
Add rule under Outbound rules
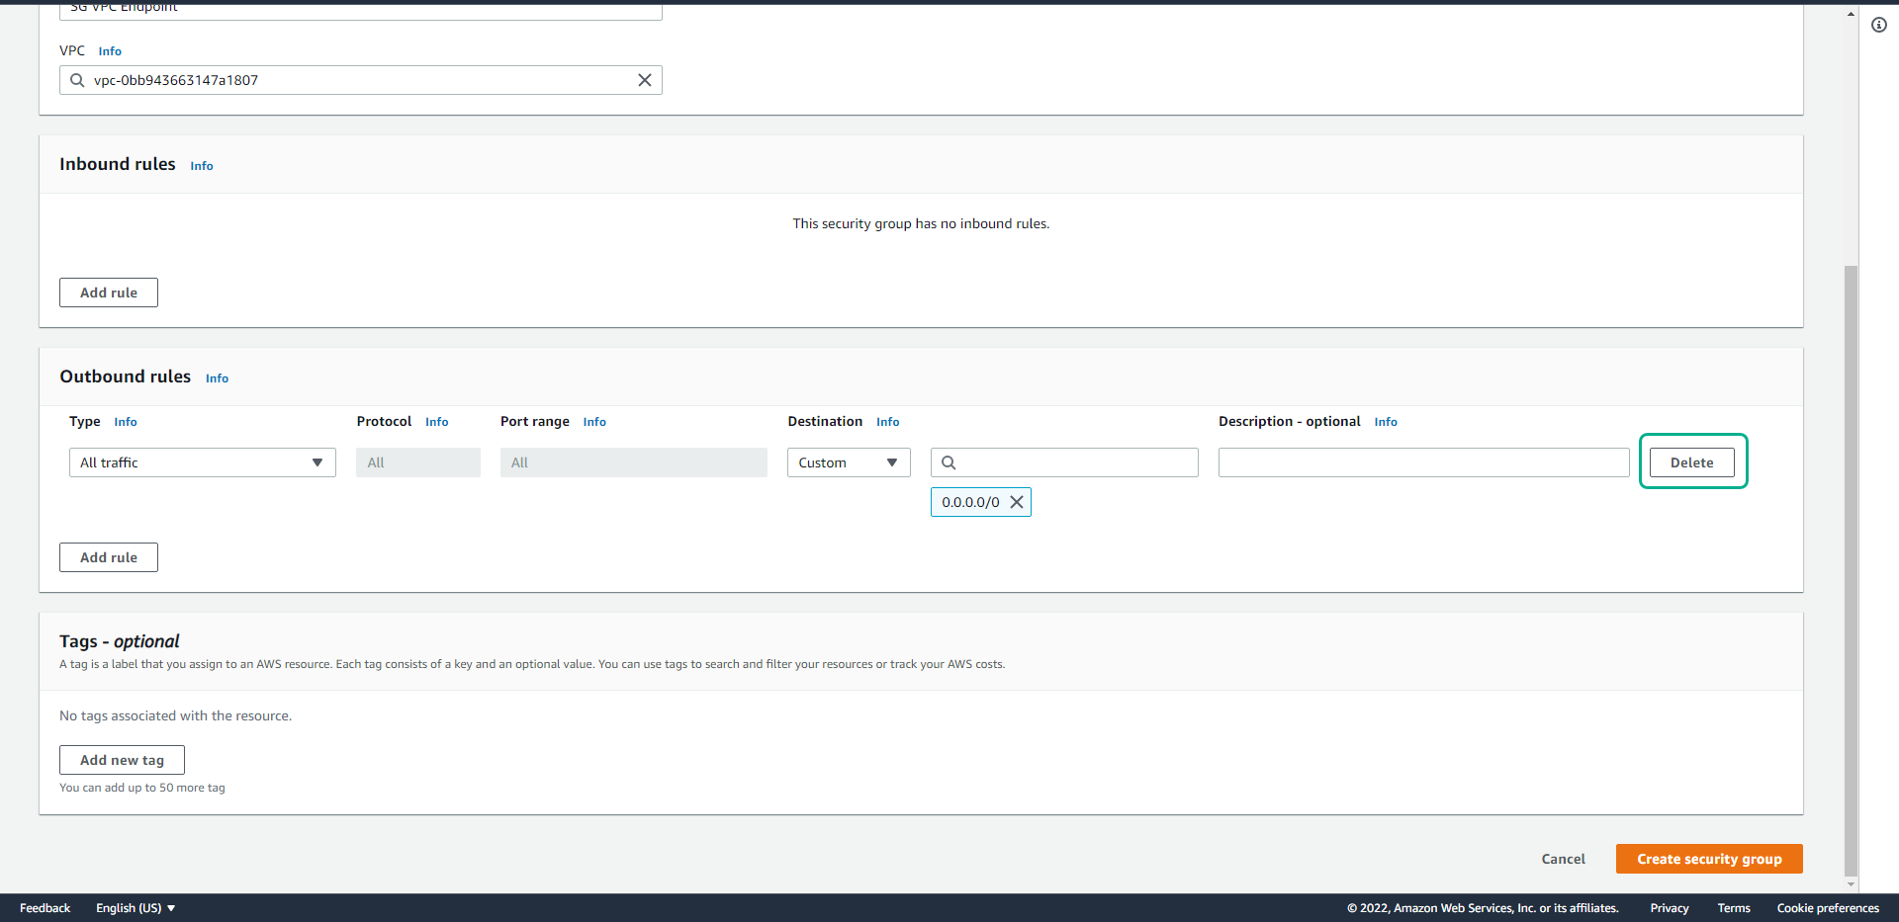(109, 557)
